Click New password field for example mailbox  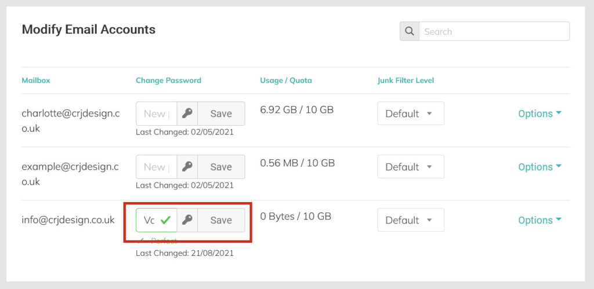pyautogui.click(x=157, y=167)
